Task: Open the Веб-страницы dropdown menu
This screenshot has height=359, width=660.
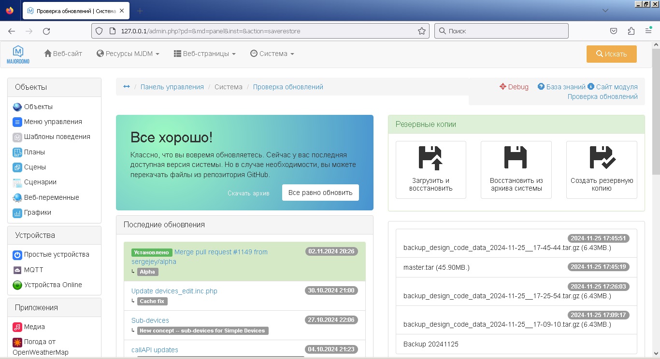Action: point(205,54)
